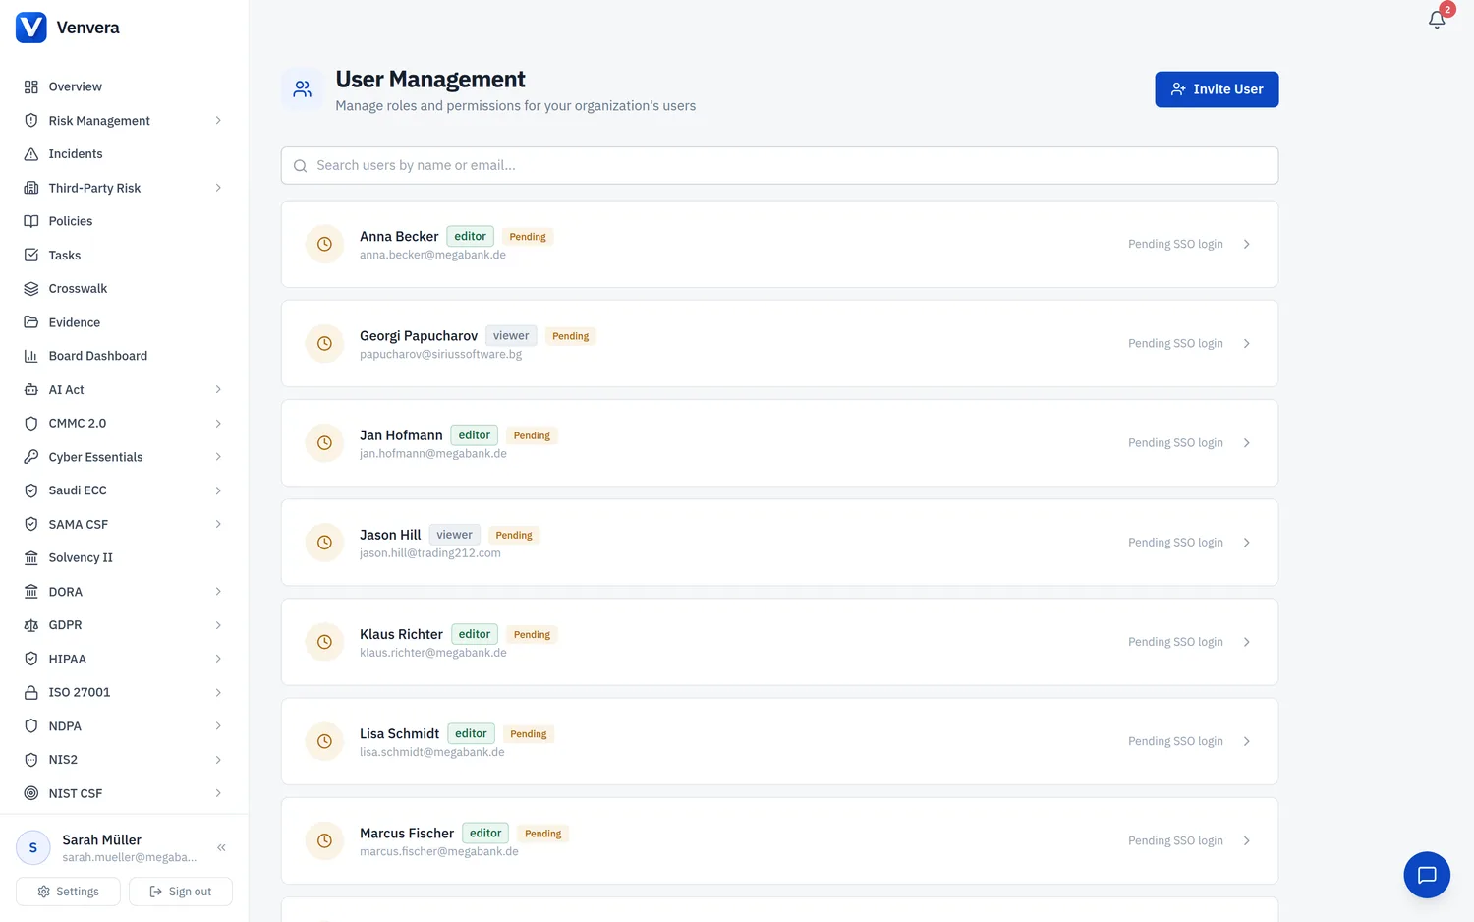Expand the CMMC 2.0 submenu chevron
1474x922 pixels.
[x=218, y=424]
